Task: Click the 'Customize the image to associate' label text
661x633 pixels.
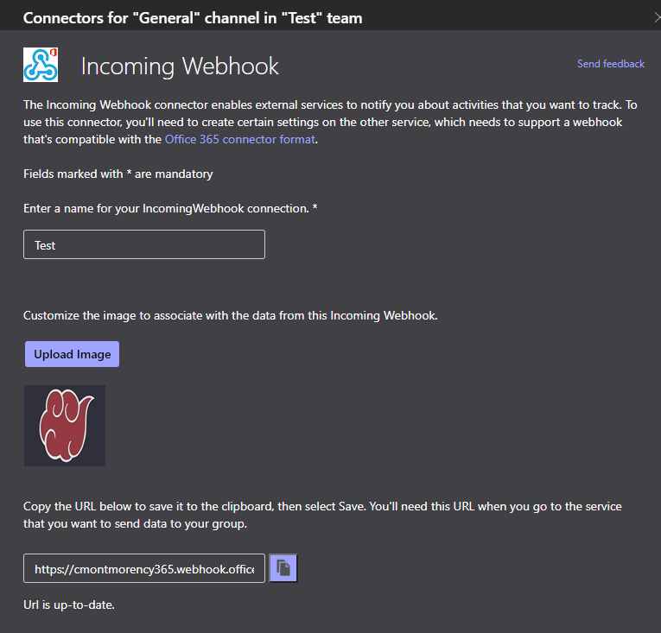Action: click(x=230, y=315)
